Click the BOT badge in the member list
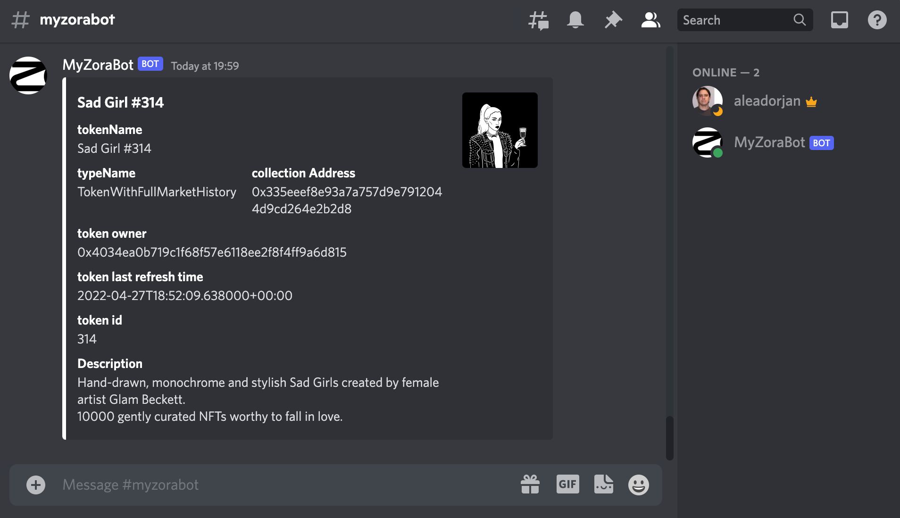Image resolution: width=900 pixels, height=518 pixels. pos(822,143)
